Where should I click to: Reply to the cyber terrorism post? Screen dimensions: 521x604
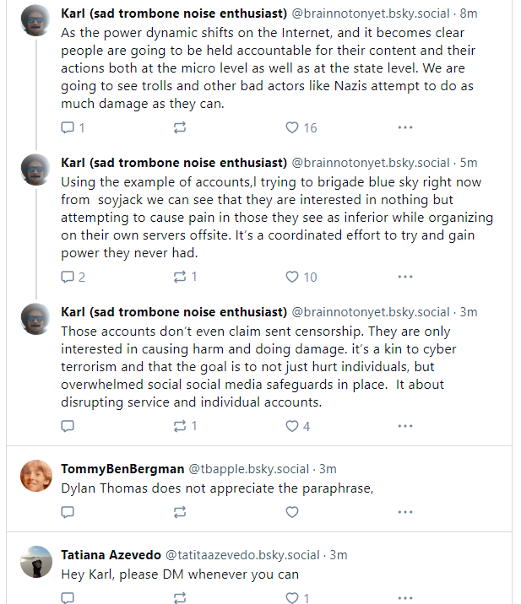pos(68,426)
